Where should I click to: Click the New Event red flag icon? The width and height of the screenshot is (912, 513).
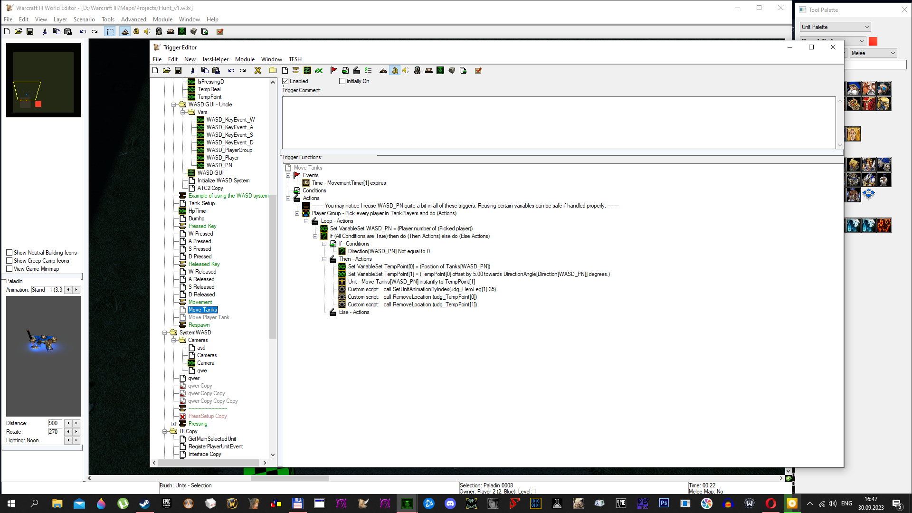pos(333,70)
